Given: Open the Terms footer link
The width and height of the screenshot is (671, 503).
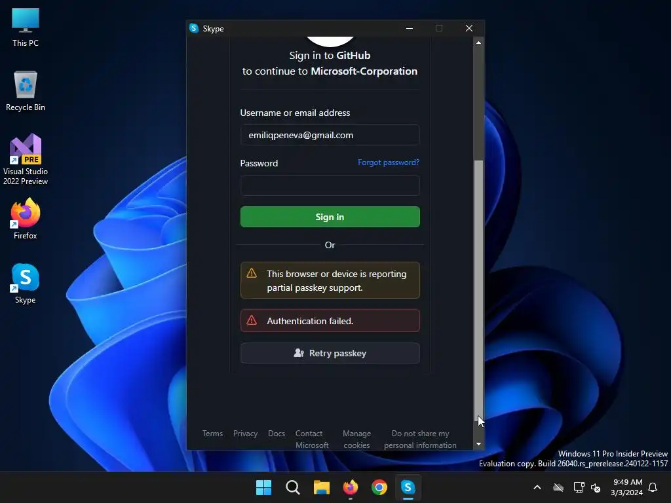Looking at the screenshot, I should pyautogui.click(x=213, y=434).
